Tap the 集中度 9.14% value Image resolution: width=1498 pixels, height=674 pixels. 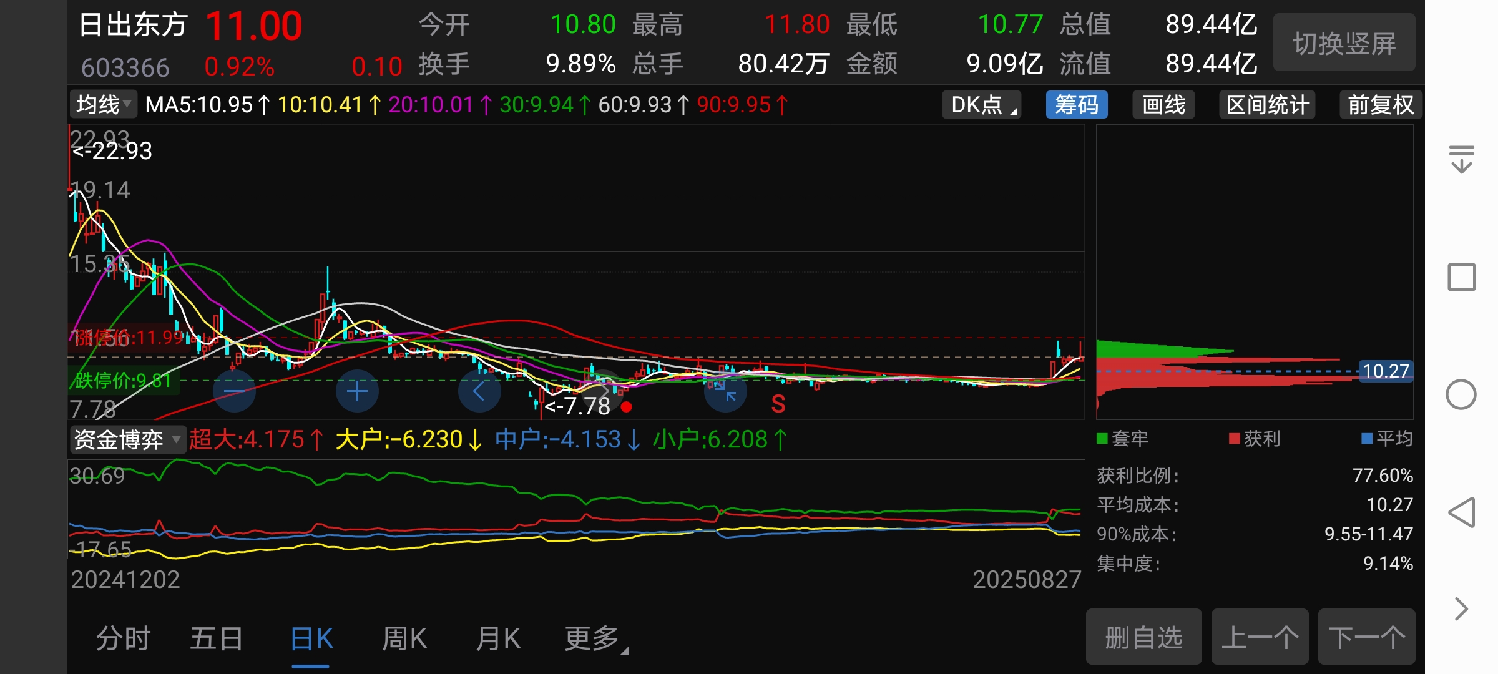(1388, 564)
